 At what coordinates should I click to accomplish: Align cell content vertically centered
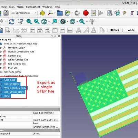(62, 30)
